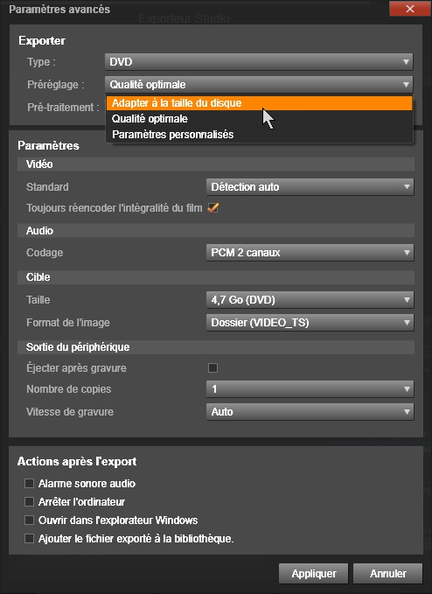Open the Préréglage combo box

click(x=259, y=85)
